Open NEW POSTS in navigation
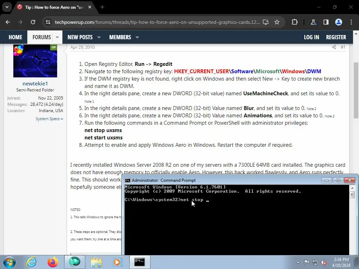This screenshot has width=359, height=269. click(x=80, y=37)
